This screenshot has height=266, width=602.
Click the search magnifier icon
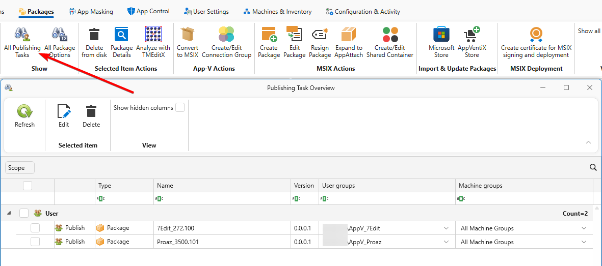point(593,167)
